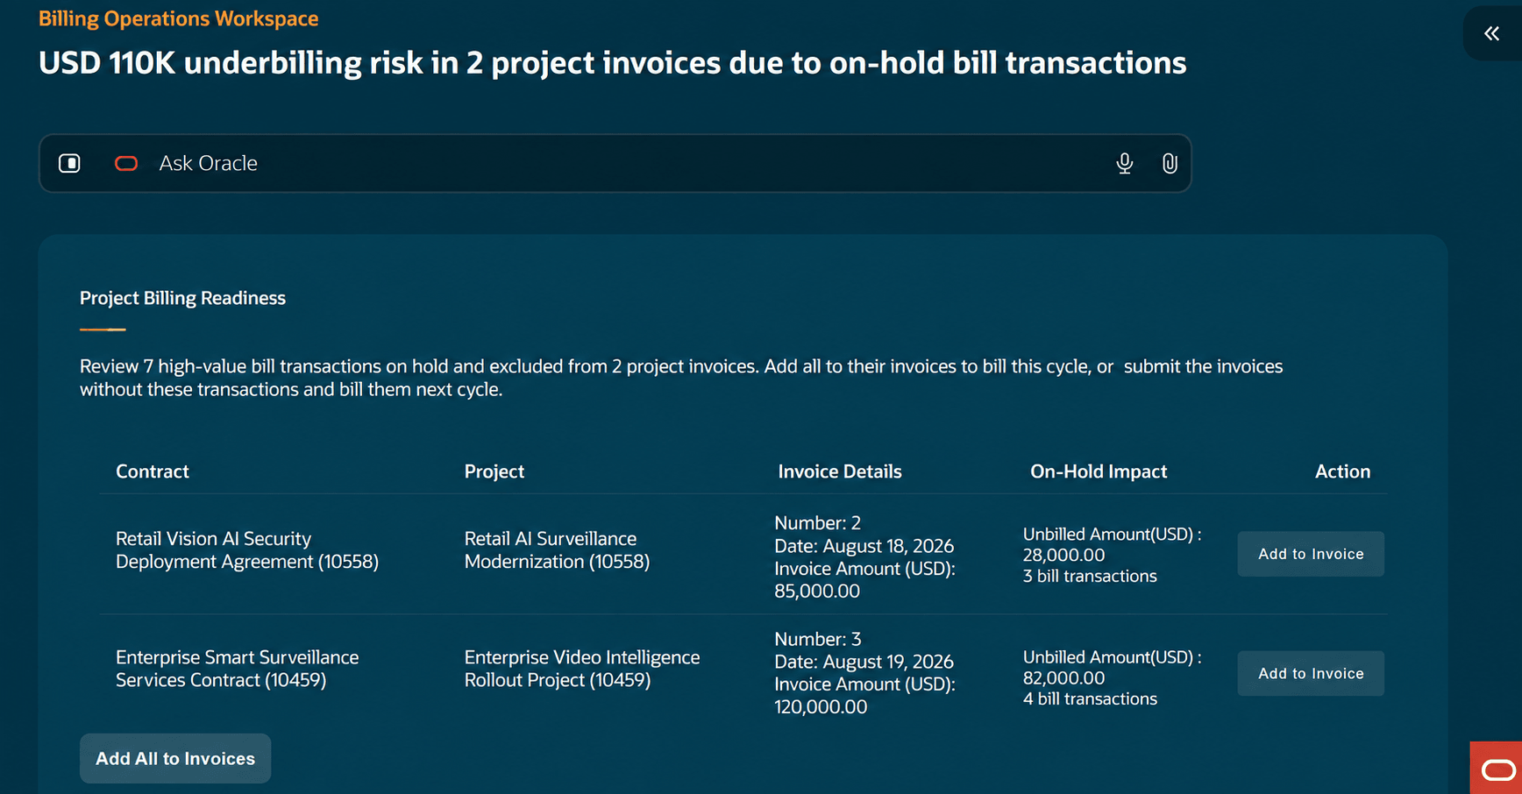
Task: Open the red Oracle assistant button
Action: point(1497,769)
